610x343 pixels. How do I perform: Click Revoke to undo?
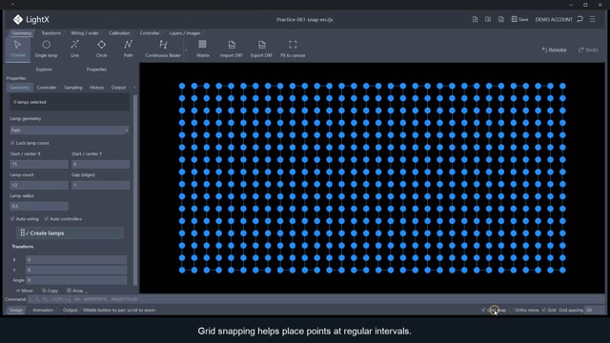coord(554,50)
